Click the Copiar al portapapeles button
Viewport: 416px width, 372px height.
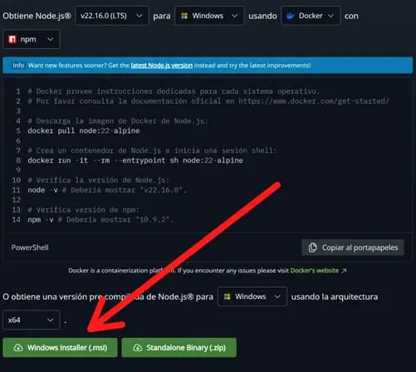(353, 247)
